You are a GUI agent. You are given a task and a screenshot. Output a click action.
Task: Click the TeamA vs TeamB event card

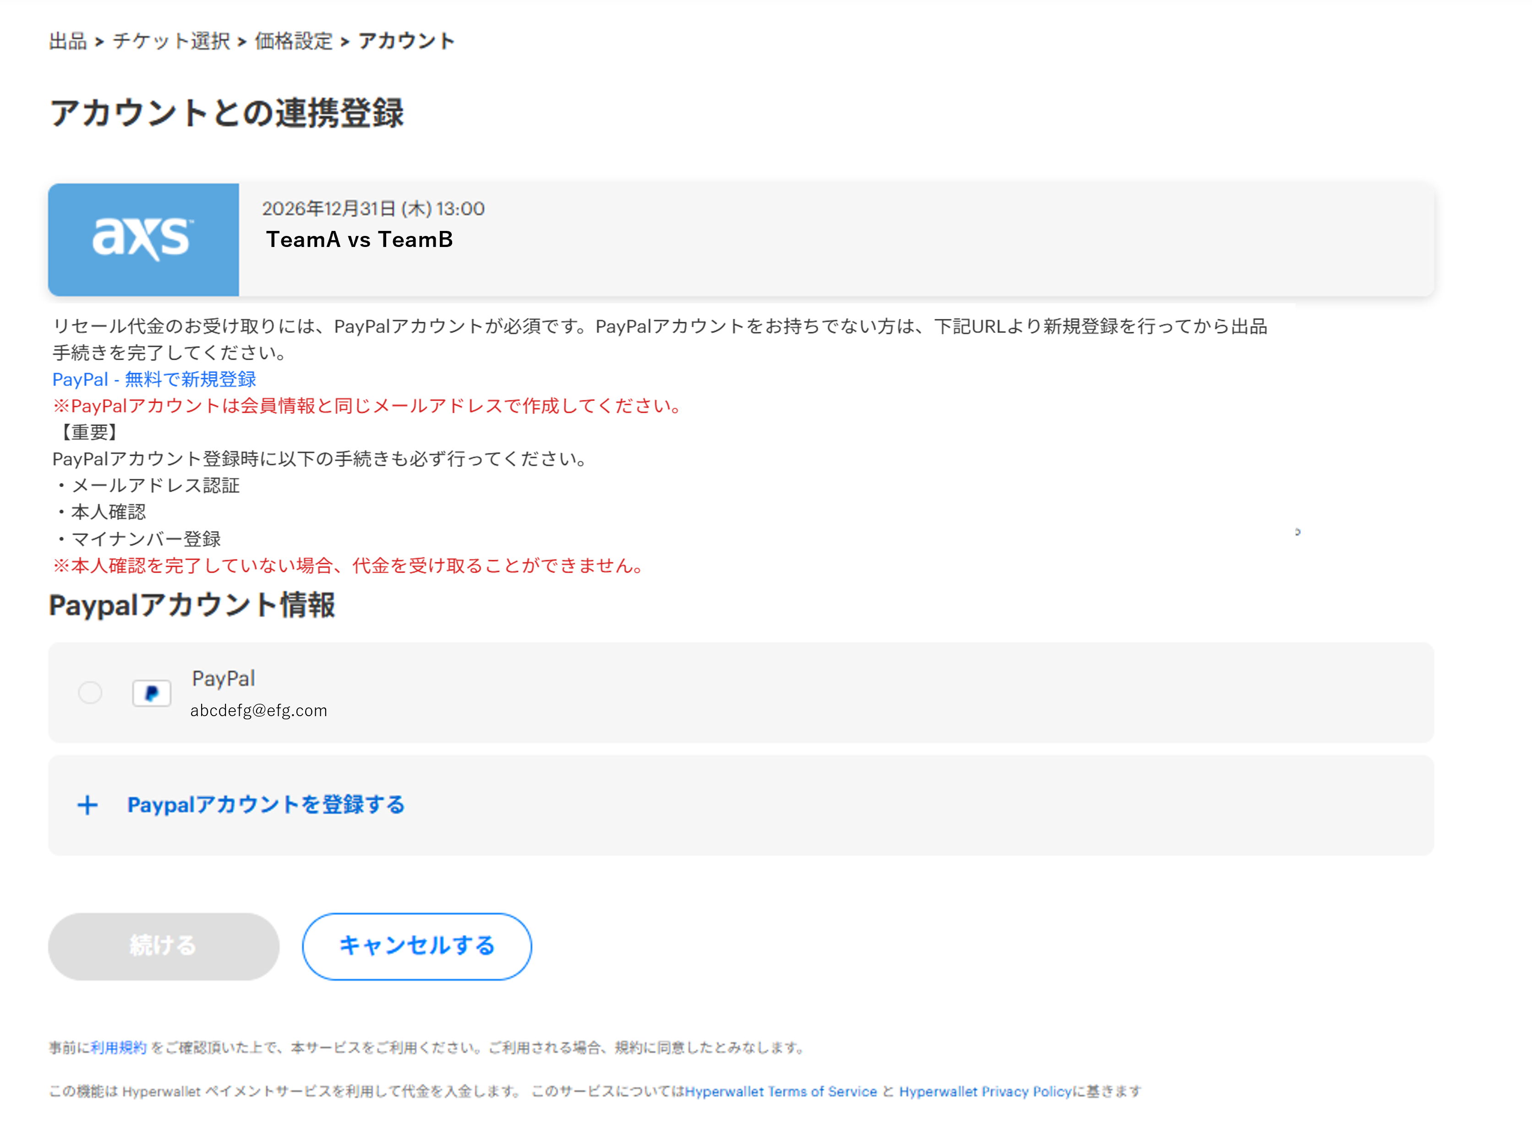[360, 239]
